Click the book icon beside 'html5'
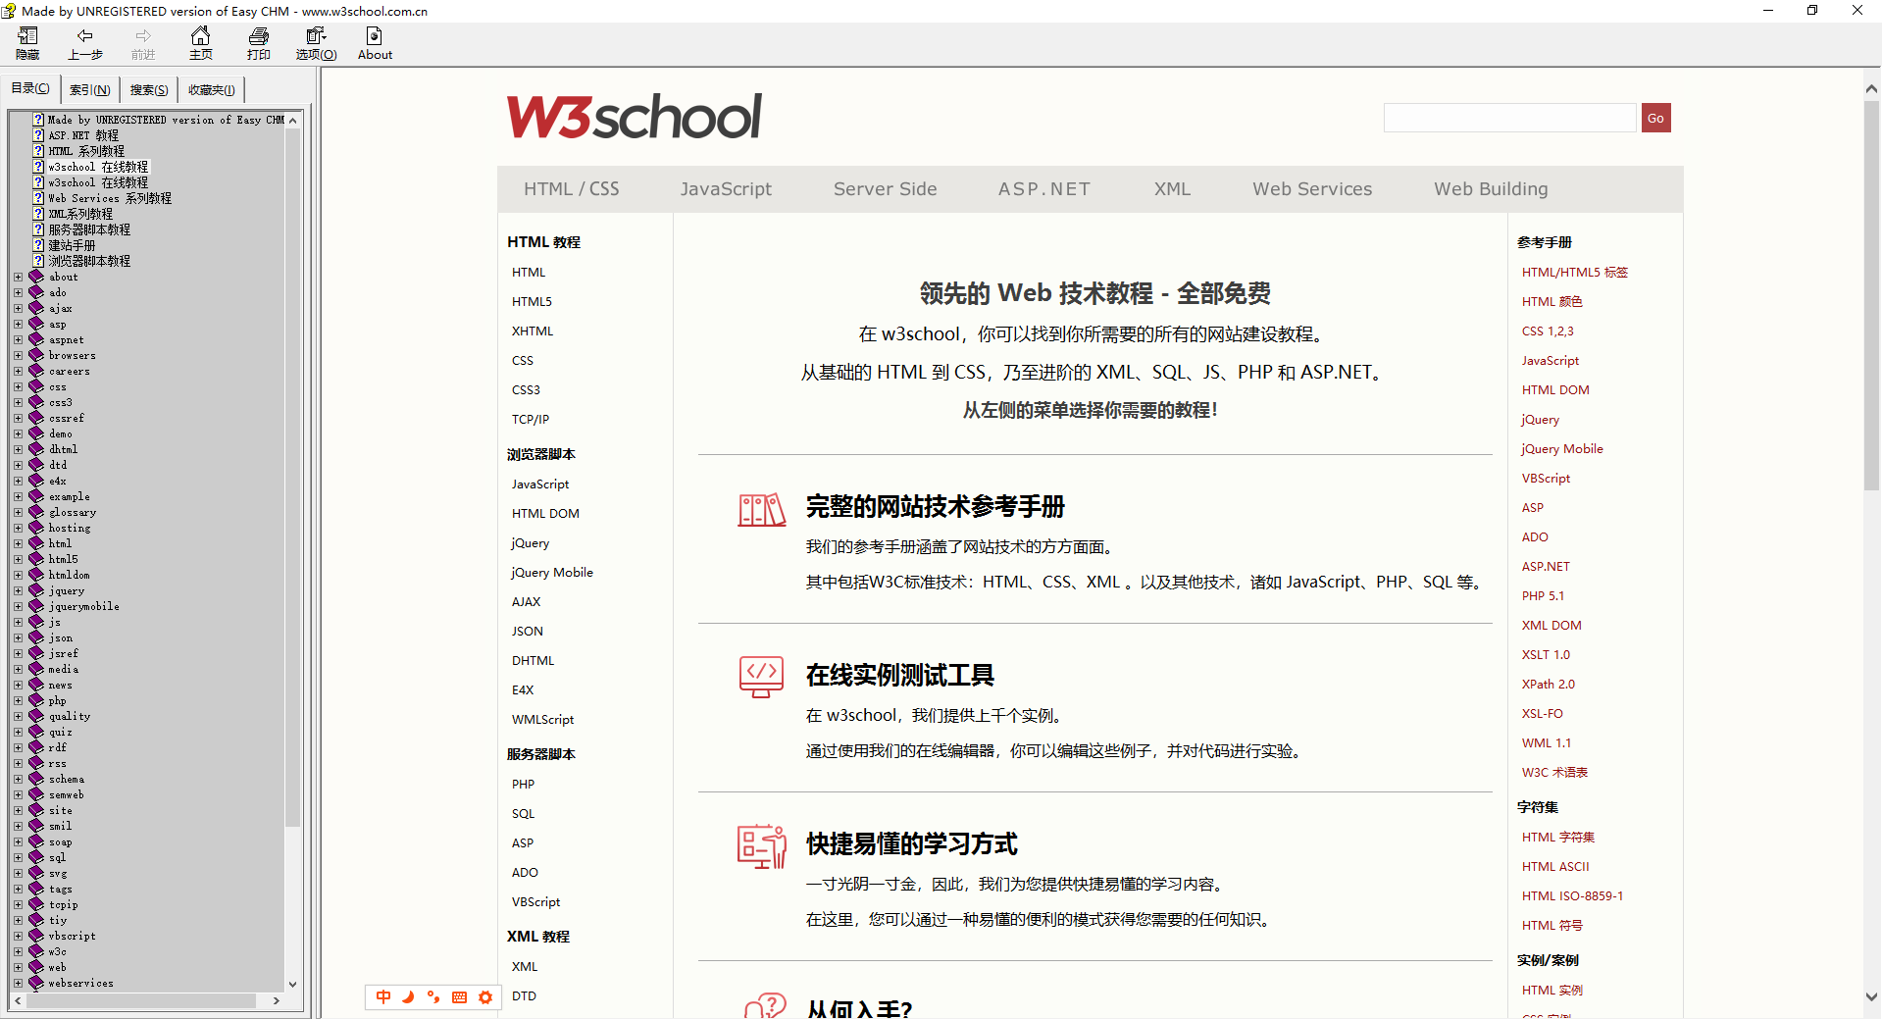1882x1019 pixels. (x=36, y=559)
